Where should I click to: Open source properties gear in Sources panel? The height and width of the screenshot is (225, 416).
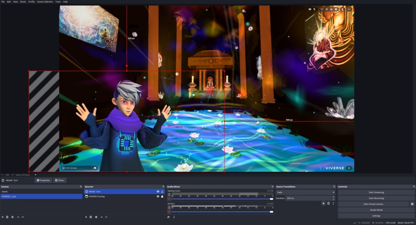click(x=96, y=217)
